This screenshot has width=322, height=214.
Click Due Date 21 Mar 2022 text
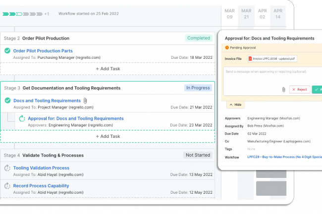191,107
